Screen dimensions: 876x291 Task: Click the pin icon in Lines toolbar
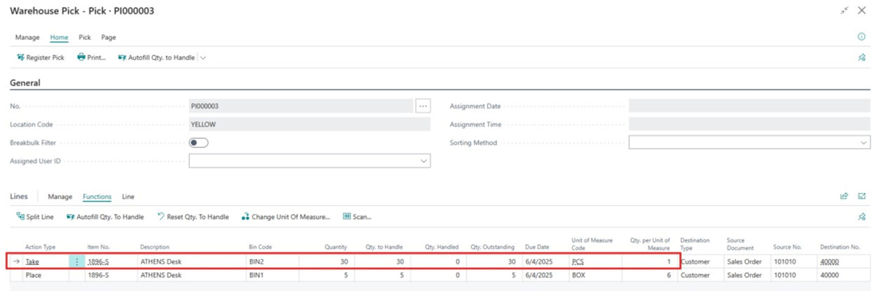861,217
